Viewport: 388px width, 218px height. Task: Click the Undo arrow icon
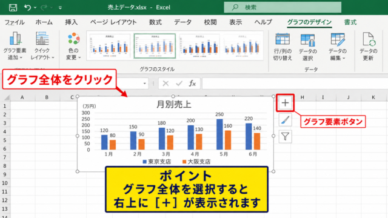click(27, 7)
